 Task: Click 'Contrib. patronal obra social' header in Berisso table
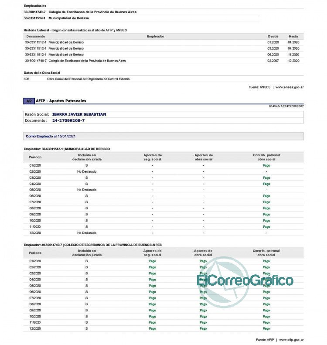[266, 157]
